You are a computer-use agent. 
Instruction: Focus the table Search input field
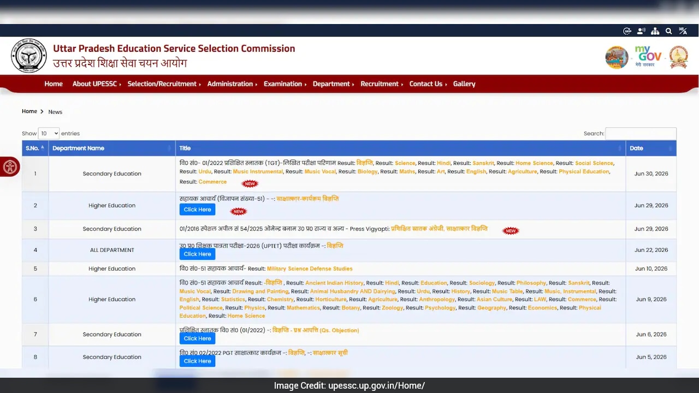coord(641,133)
